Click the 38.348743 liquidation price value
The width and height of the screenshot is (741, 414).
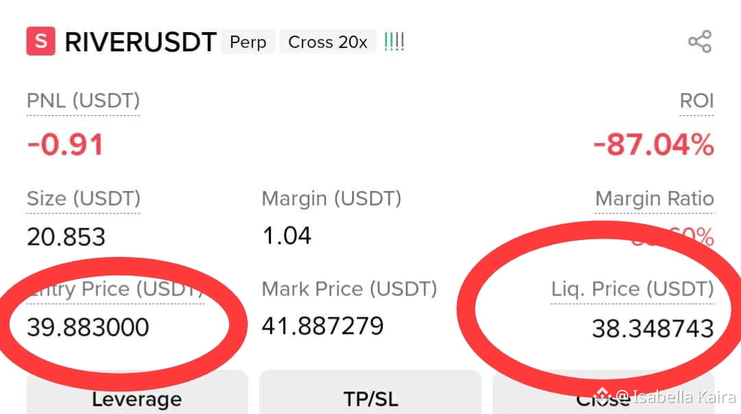(x=652, y=328)
